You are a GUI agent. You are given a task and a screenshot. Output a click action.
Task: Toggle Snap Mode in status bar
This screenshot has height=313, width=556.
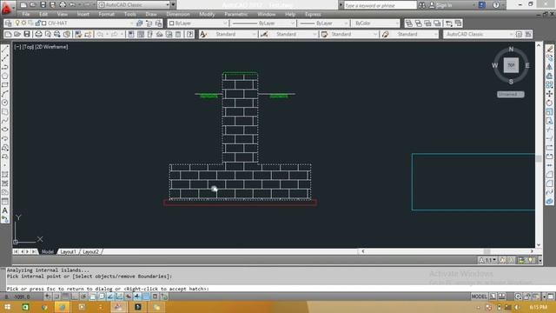56,296
